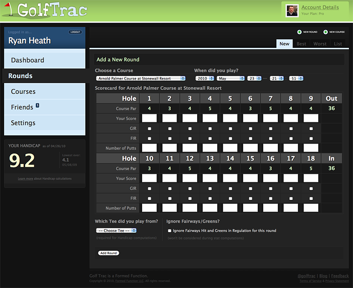This screenshot has width=353, height=288.
Task: Click the green plus New Round icon
Action: point(299,32)
